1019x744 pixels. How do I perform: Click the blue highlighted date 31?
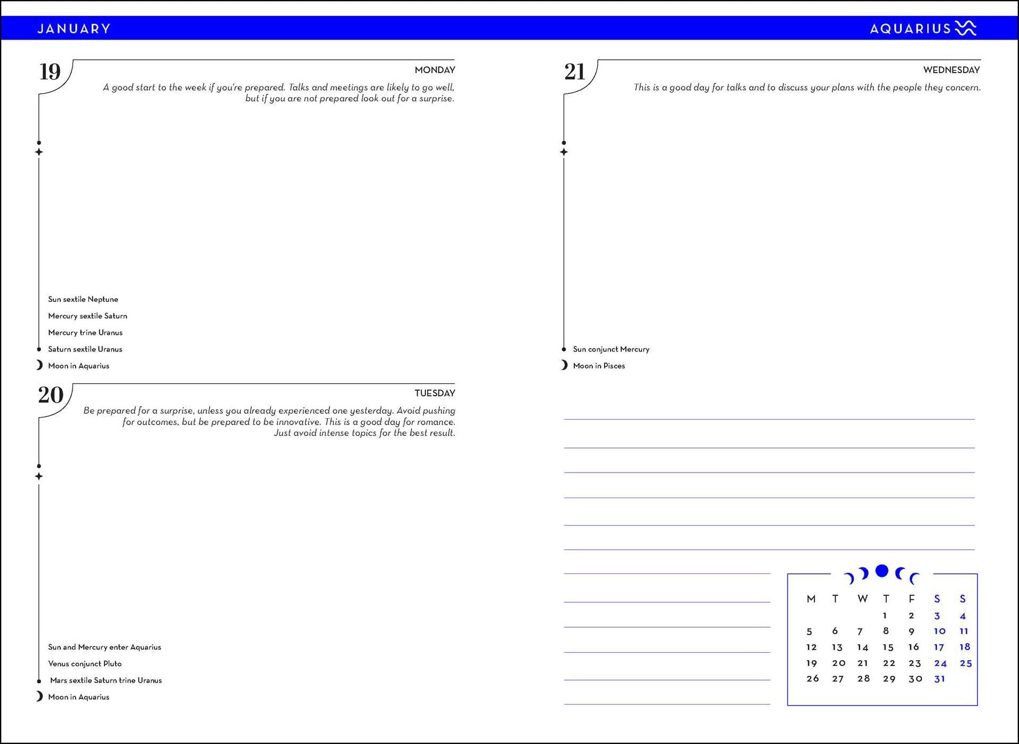940,678
